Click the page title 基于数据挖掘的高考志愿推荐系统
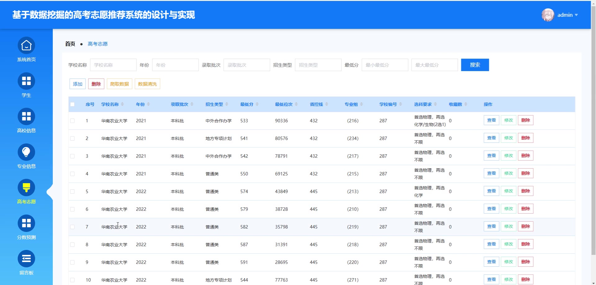Screen dimensions: 596x285 104,15
